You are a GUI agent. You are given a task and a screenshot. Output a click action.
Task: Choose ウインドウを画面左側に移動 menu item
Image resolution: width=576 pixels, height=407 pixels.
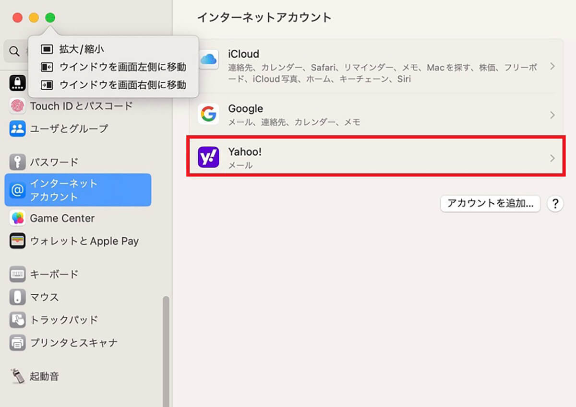[113, 67]
